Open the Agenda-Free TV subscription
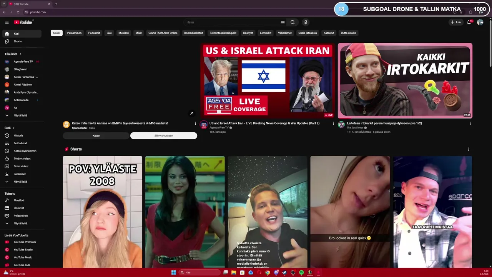Screen dimensions: 492x277 pos(21,62)
